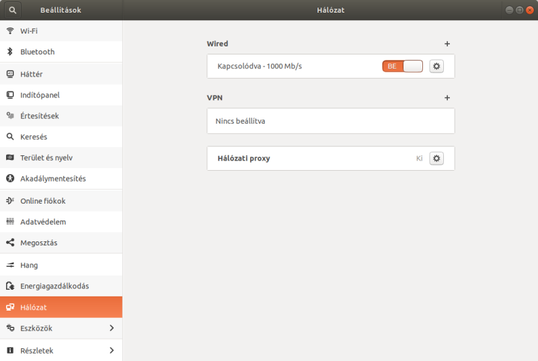Screen dimensions: 538x361
Task: Toggle the wired connection BE switch
Action: [402, 66]
